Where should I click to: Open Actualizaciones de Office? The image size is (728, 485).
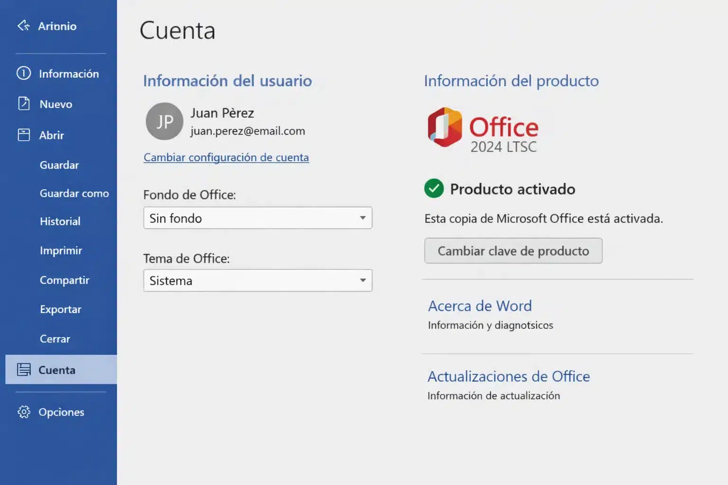pos(509,376)
